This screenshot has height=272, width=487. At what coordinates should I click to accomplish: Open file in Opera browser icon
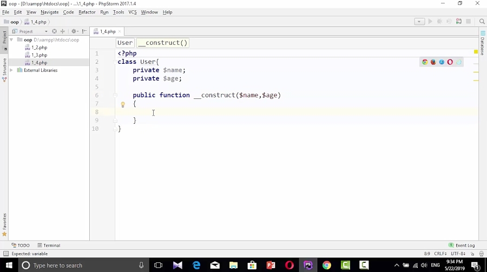coord(450,62)
